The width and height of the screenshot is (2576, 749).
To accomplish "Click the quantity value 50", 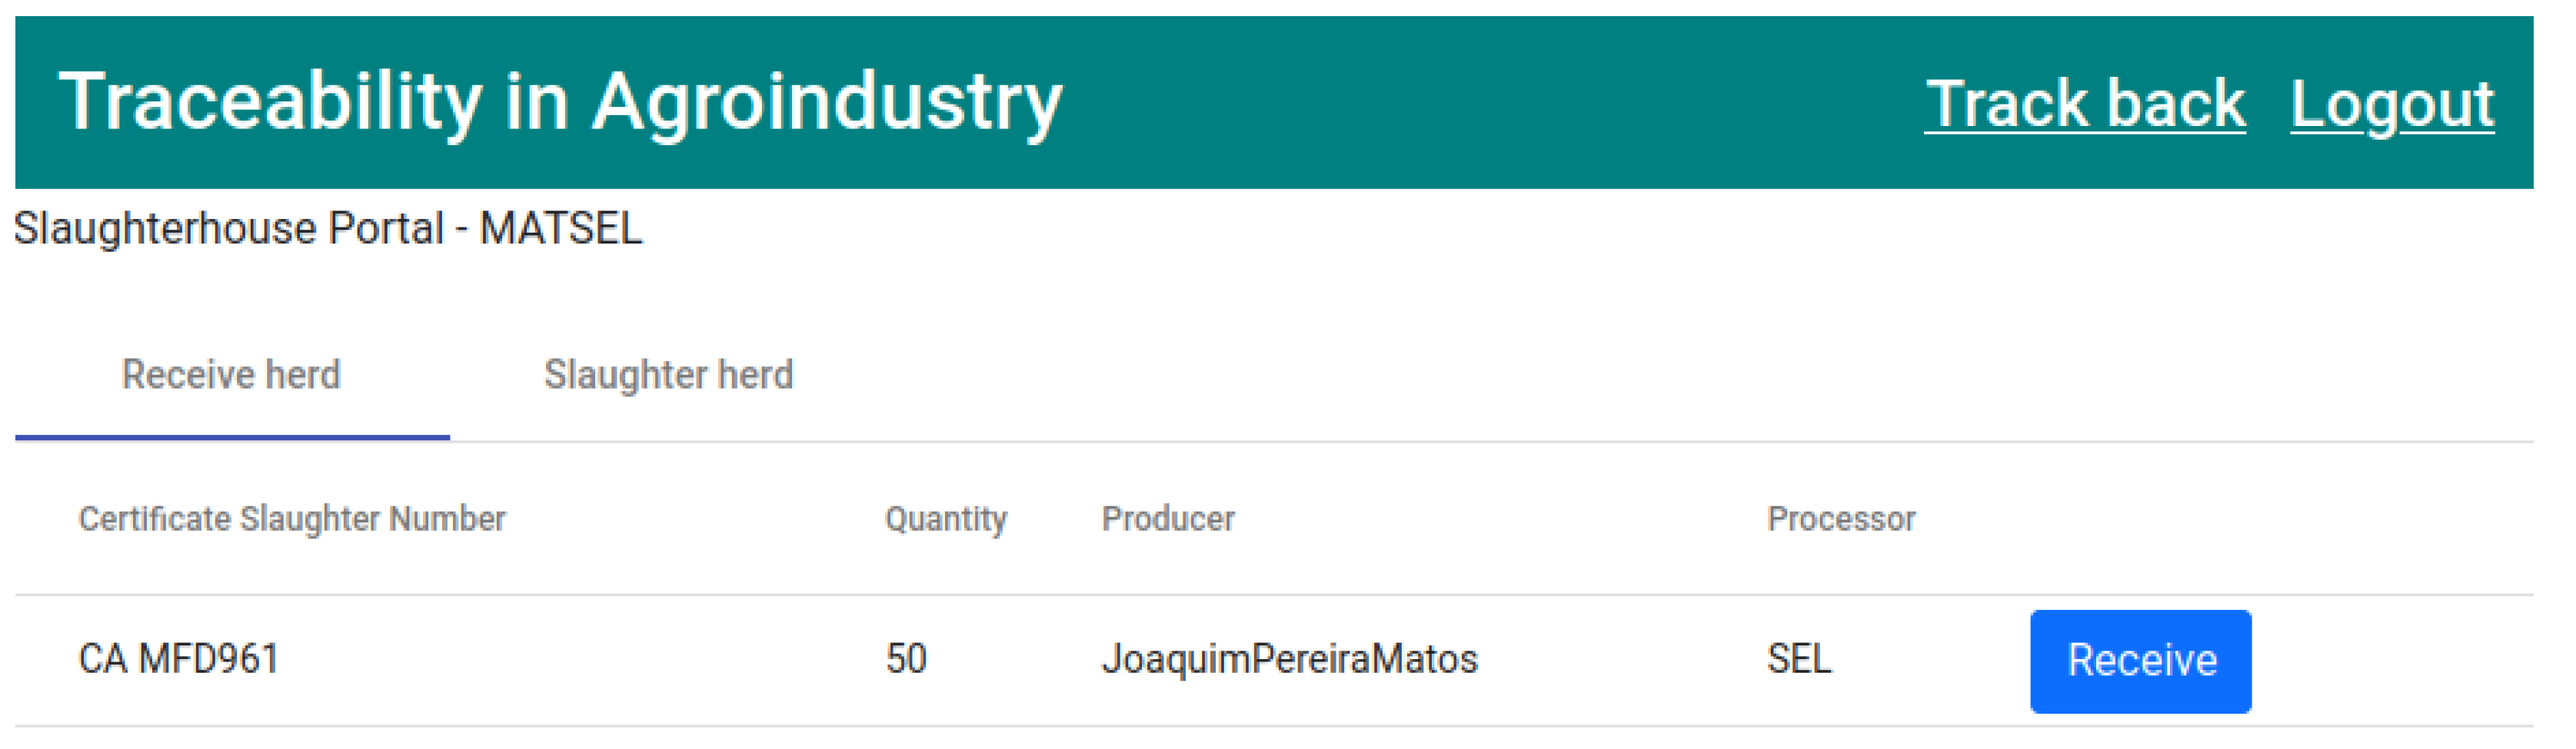I will pos(906,659).
